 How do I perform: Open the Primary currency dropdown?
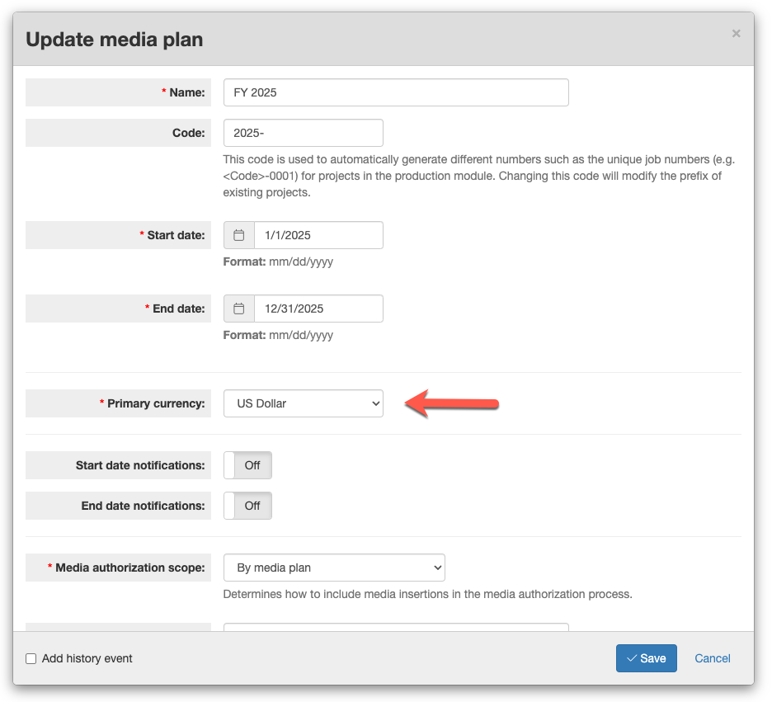point(304,403)
